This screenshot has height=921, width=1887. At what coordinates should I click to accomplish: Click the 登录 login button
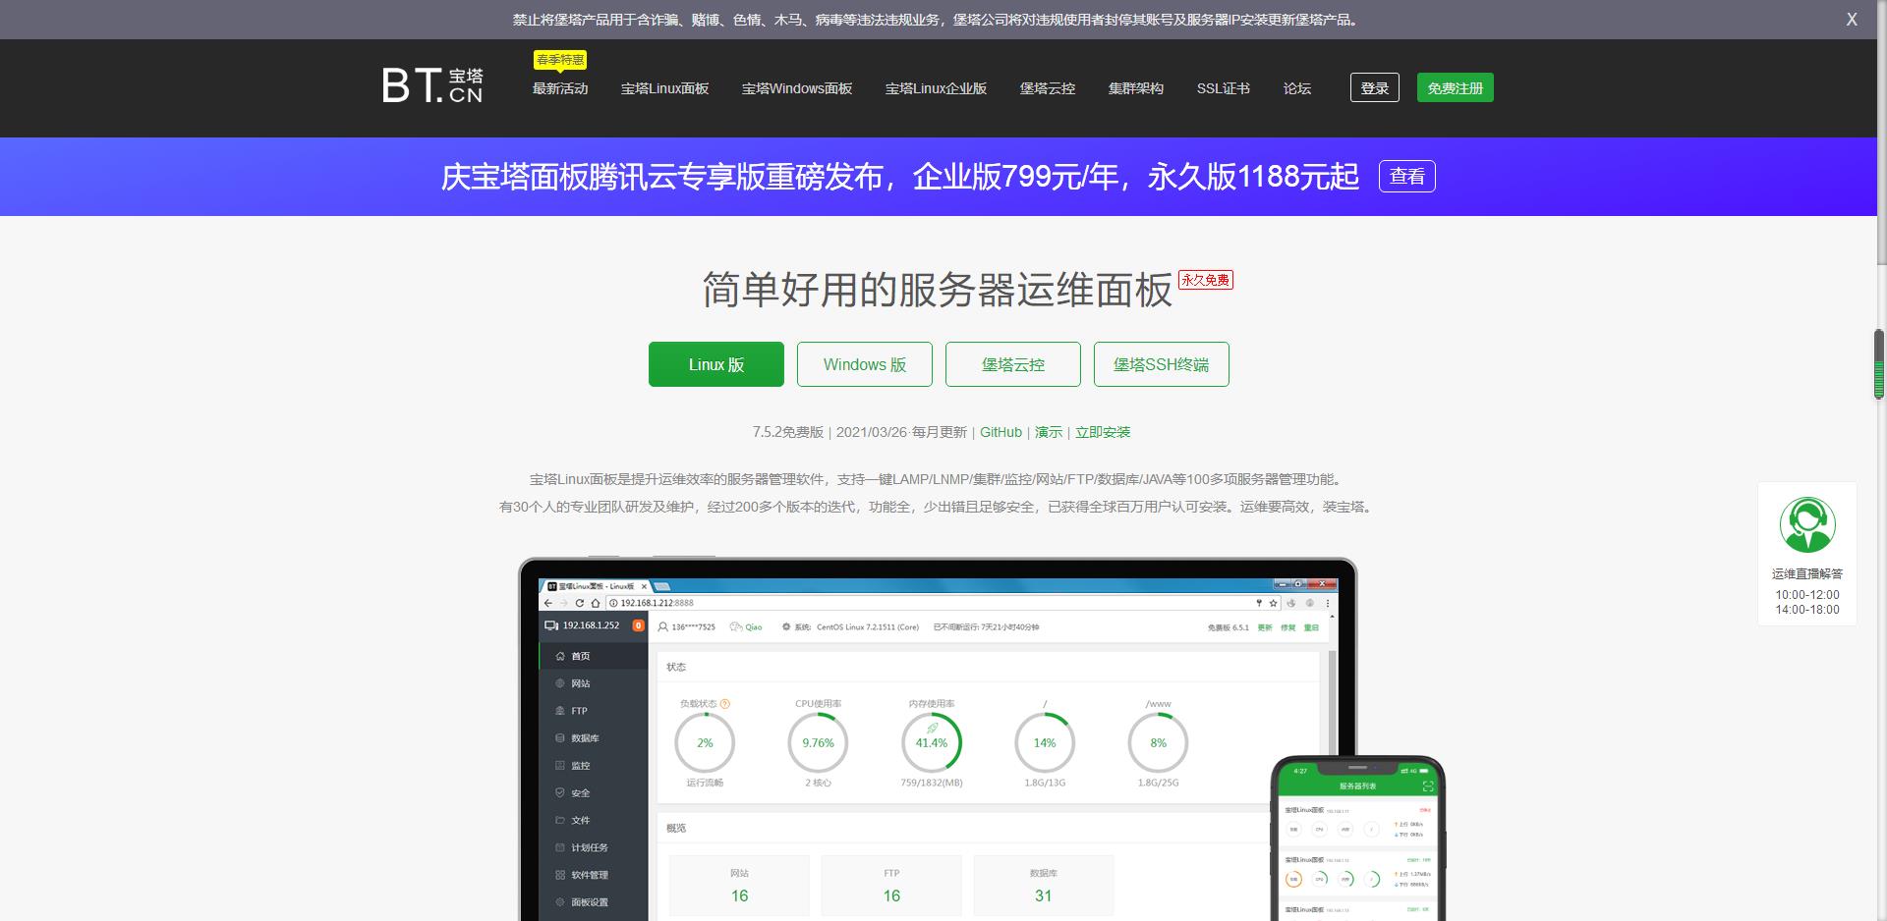tap(1375, 87)
